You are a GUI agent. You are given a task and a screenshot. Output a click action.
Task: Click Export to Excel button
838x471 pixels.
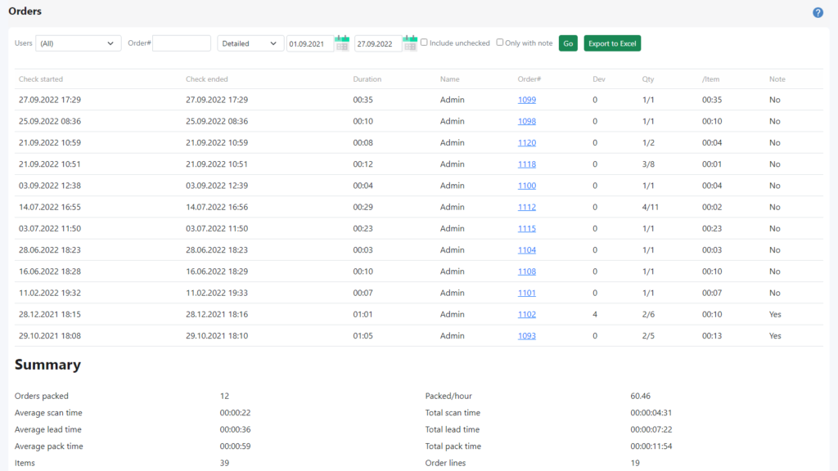[x=612, y=43]
